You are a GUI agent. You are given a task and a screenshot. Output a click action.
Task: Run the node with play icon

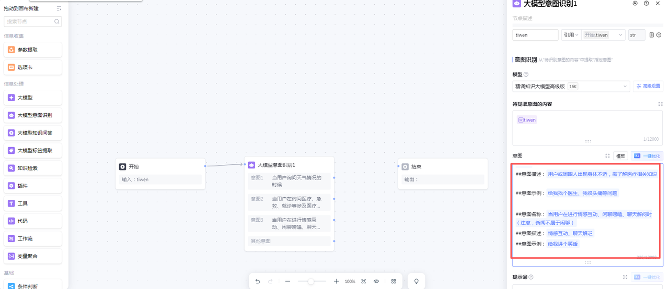[635, 3]
